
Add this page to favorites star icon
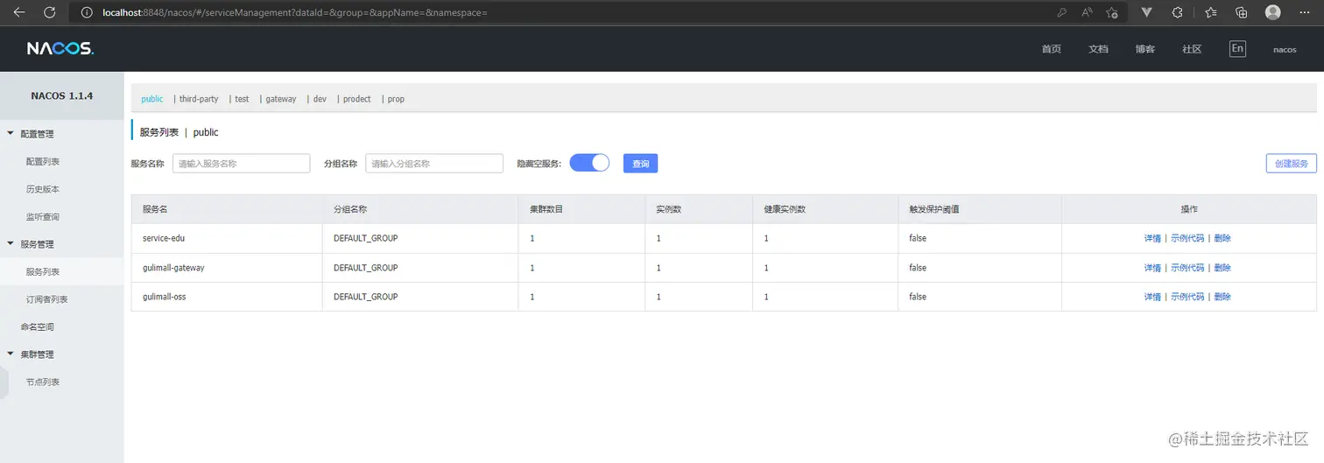[1112, 12]
